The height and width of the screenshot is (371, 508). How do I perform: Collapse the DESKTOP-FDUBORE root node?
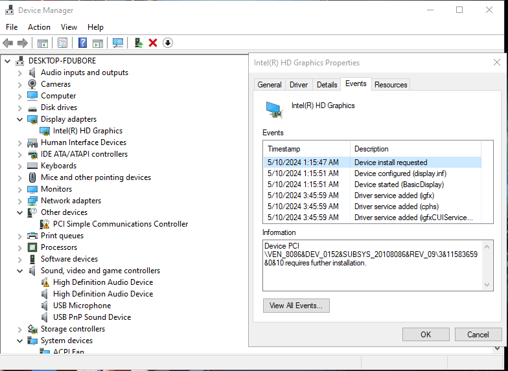[x=8, y=61]
